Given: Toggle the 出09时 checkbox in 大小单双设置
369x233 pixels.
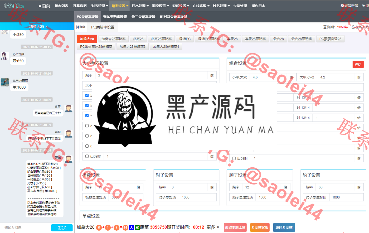Looking at the screenshot, I should tap(87, 156).
